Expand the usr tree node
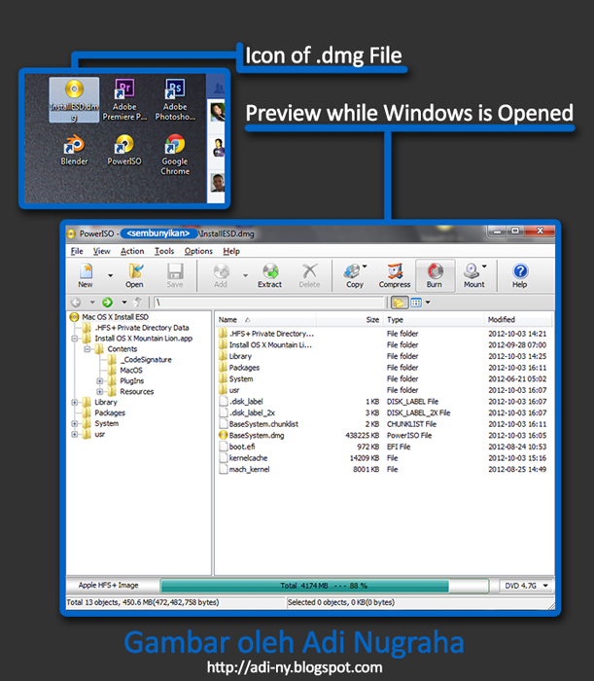The image size is (594, 681). tap(75, 434)
